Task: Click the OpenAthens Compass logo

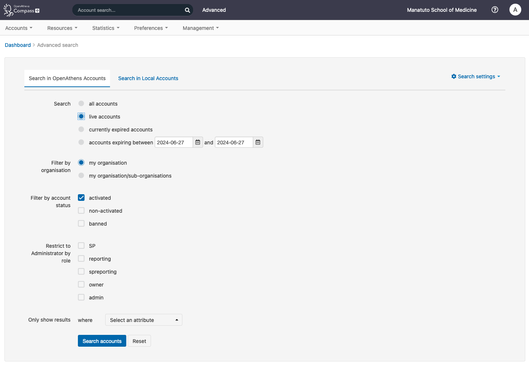Action: 21,10
